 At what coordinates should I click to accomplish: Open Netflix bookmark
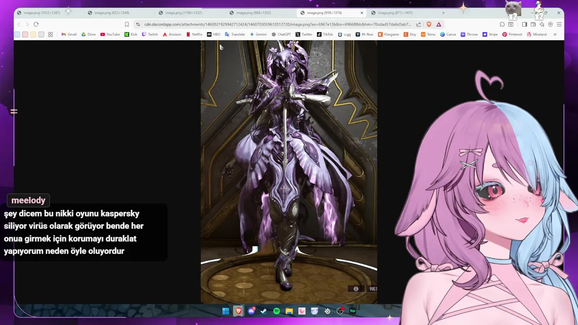point(194,34)
